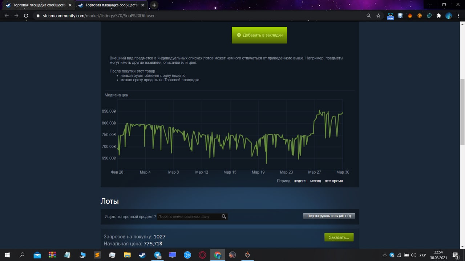
Task: Click the item search field under Лоты
Action: click(x=189, y=216)
